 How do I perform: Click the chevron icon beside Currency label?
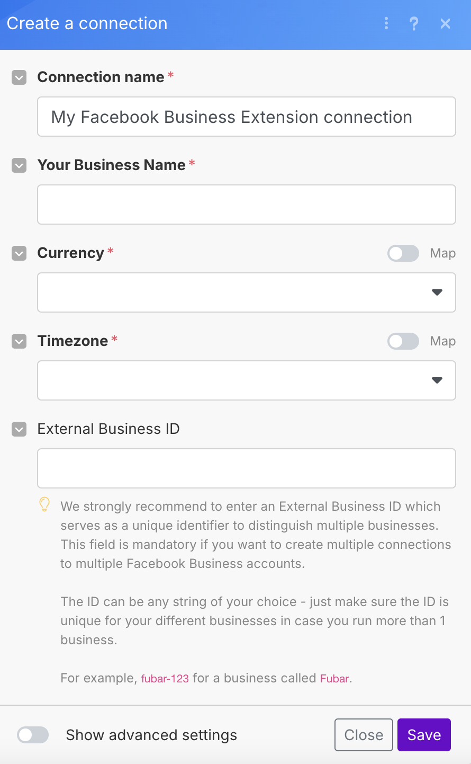point(19,253)
